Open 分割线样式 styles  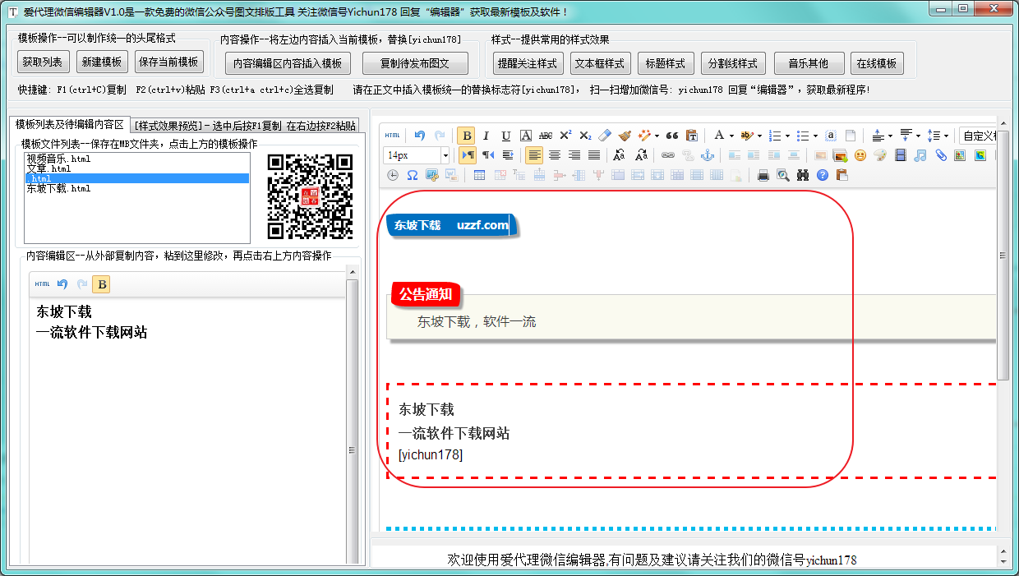tap(734, 63)
